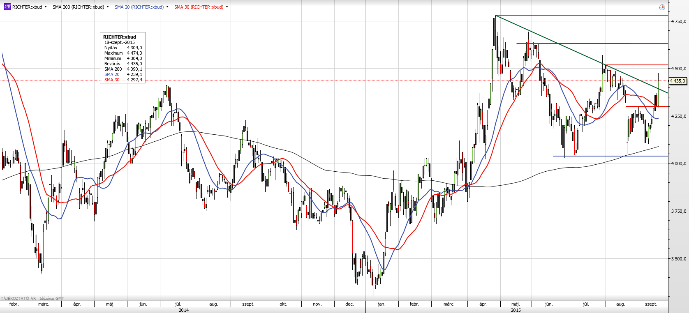Click the 4 000,0 price axis label
689x313 pixels.
click(679, 163)
